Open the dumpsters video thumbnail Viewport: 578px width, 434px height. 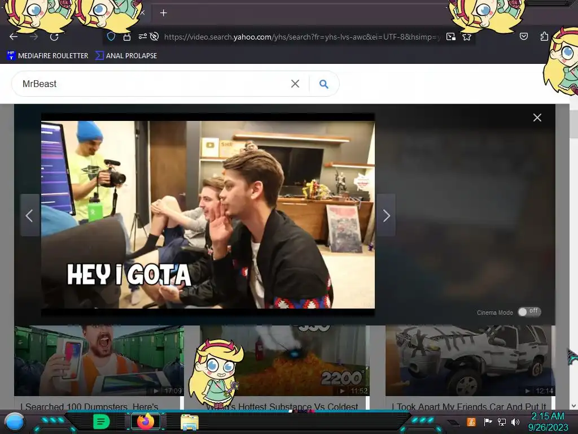coord(99,361)
